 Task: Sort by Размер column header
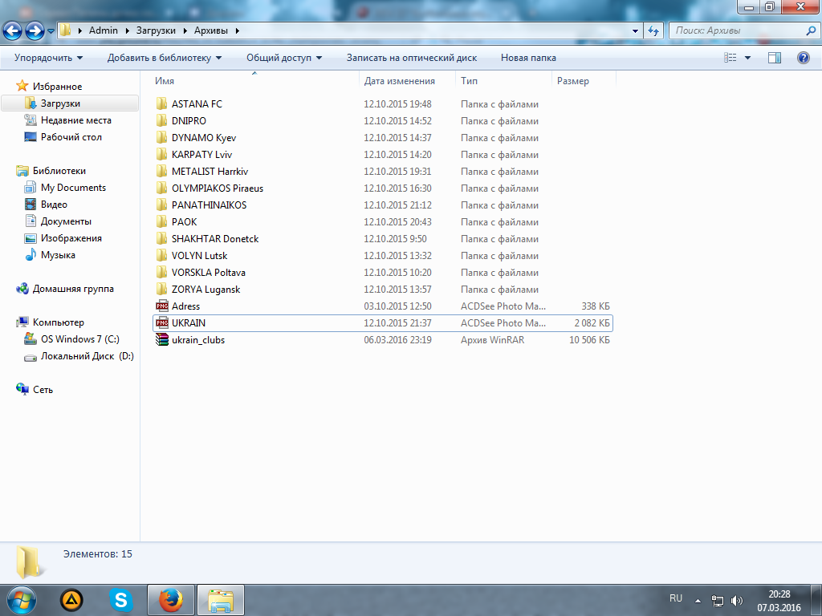(x=573, y=81)
